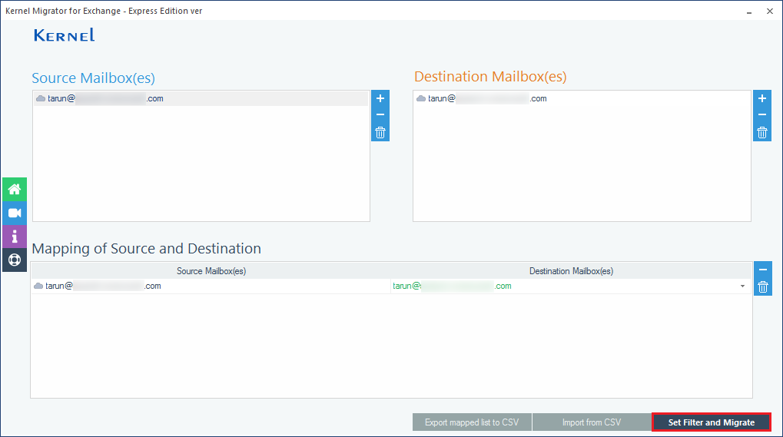The height and width of the screenshot is (437, 783).
Task: Delete all source mailboxes with trash icon
Action: point(380,133)
